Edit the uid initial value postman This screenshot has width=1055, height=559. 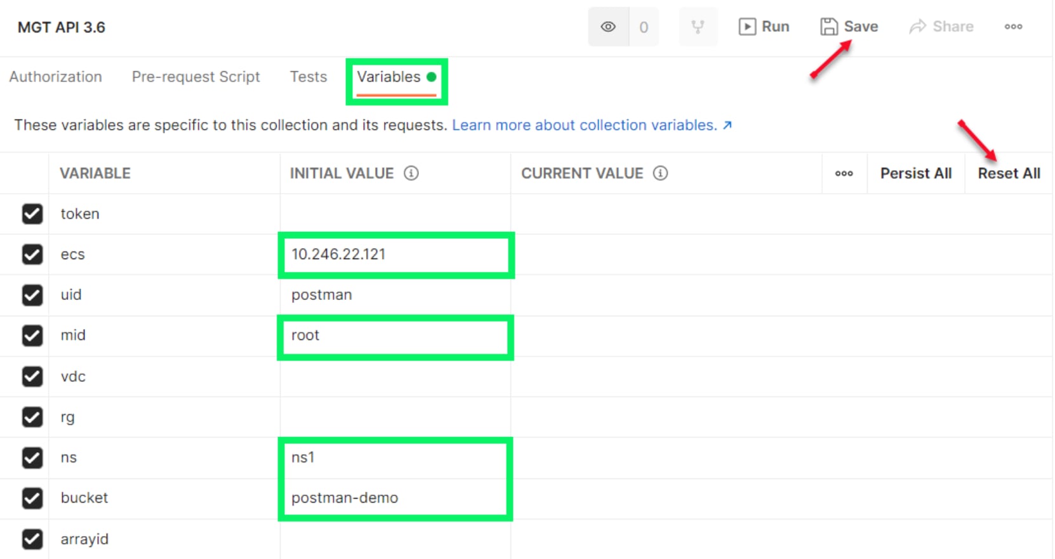395,295
